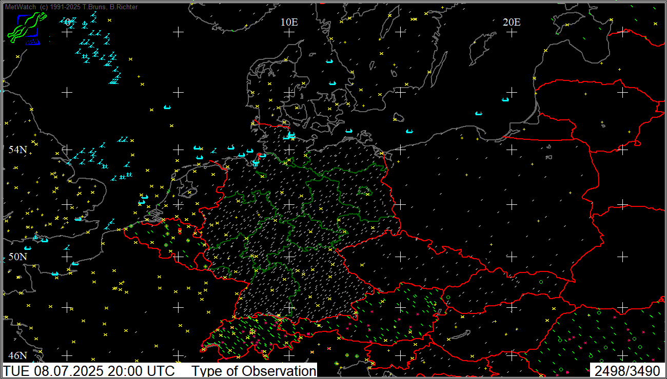Select the Type of Observation label
The image size is (667, 379).
(x=254, y=371)
